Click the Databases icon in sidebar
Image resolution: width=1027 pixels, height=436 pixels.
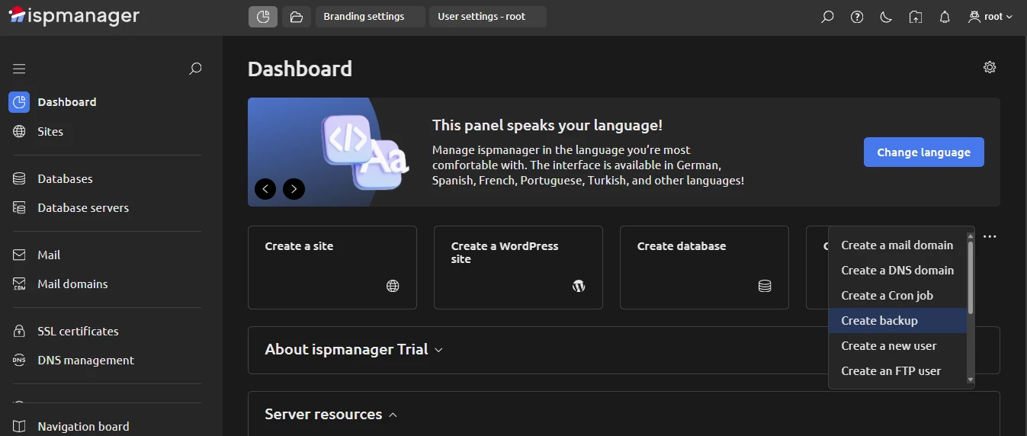pos(20,179)
